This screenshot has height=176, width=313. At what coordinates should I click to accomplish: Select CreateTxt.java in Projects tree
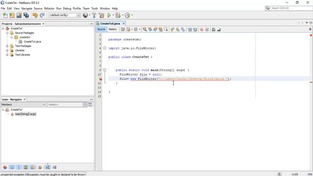pyautogui.click(x=32, y=42)
